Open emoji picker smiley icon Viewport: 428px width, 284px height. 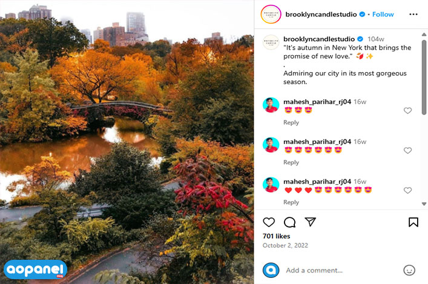(x=409, y=270)
